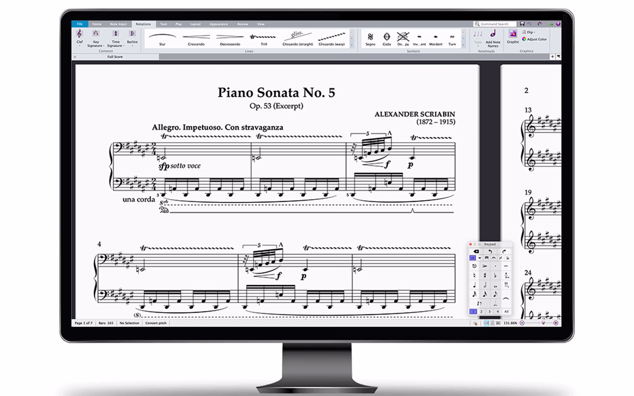Toggle the tenuto dash on the Keypad

[x=506, y=267]
